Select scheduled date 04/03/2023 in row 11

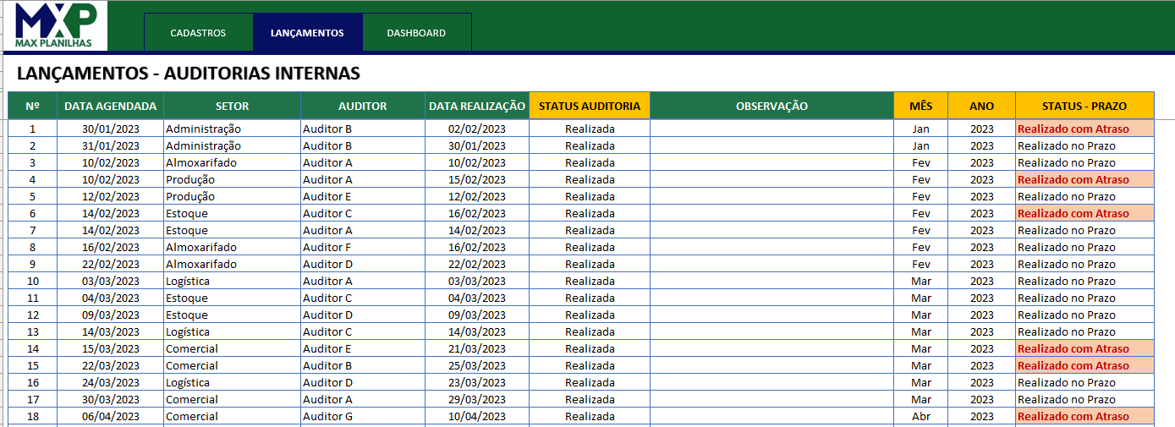(111, 298)
